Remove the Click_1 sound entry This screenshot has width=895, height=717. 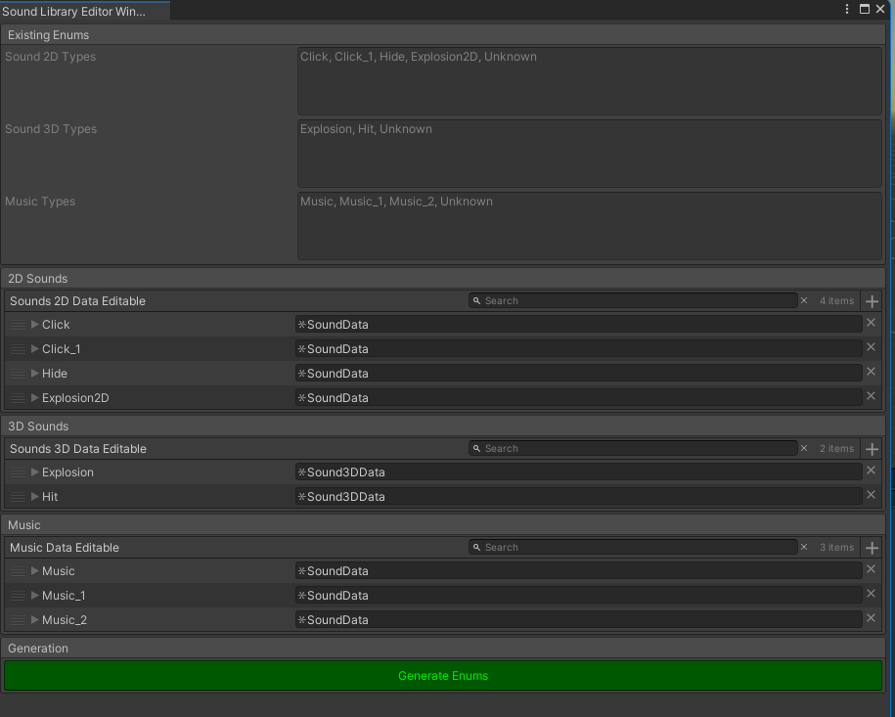871,348
